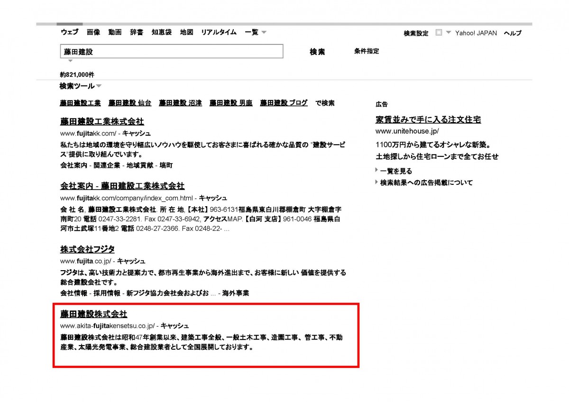Search related term 藤田建設工業
569x402 pixels.
[80, 103]
